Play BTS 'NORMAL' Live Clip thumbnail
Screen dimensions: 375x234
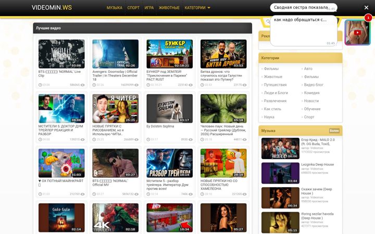tap(61, 54)
